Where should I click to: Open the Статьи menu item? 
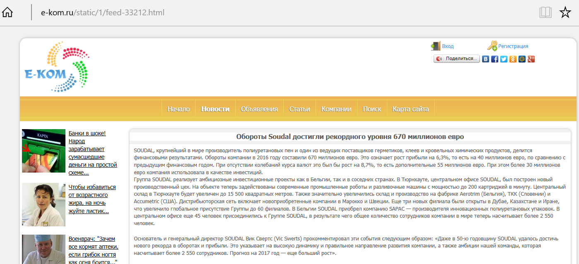(x=299, y=109)
